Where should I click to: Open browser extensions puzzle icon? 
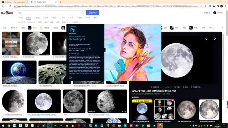click(x=214, y=6)
